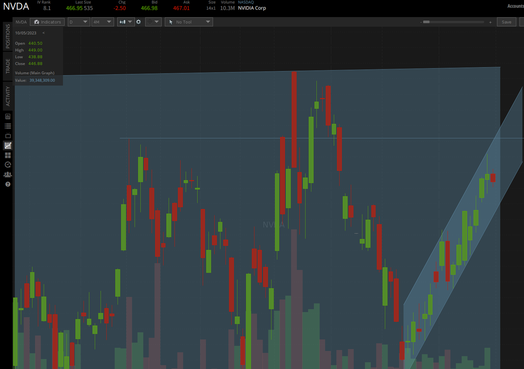Open the Trade side tab
This screenshot has height=369, width=524.
point(8,66)
